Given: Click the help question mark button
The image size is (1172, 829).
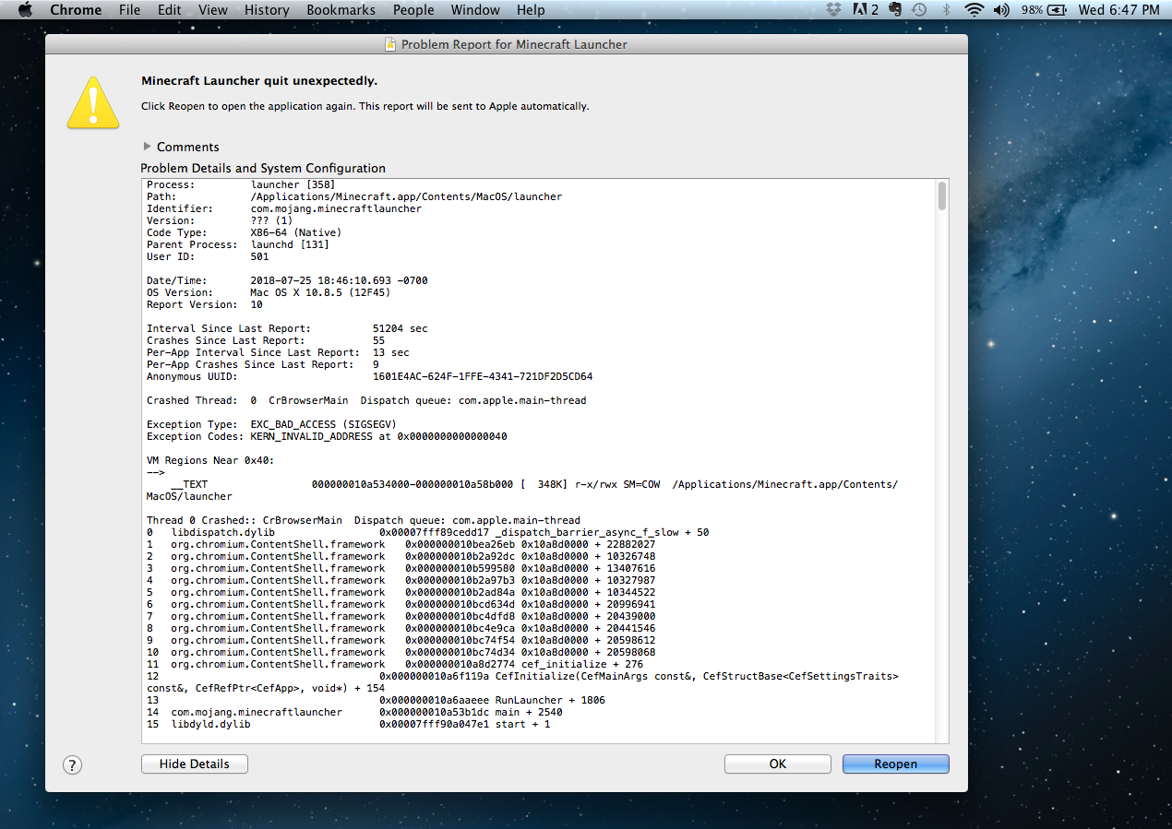Looking at the screenshot, I should point(73,764).
